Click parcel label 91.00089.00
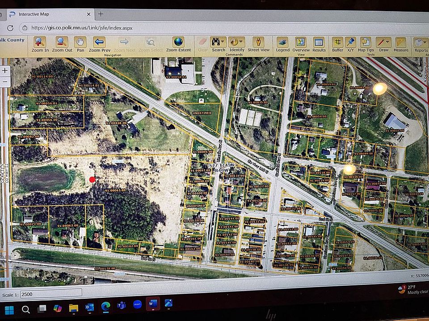429x321 pixels. coord(364,154)
